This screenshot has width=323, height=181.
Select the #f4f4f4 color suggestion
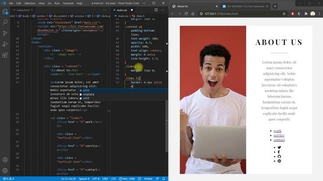tap(123, 95)
